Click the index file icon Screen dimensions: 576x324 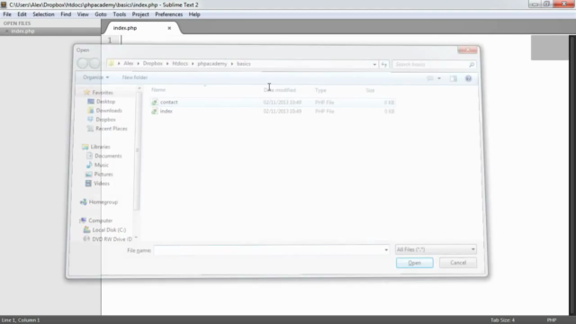click(155, 112)
